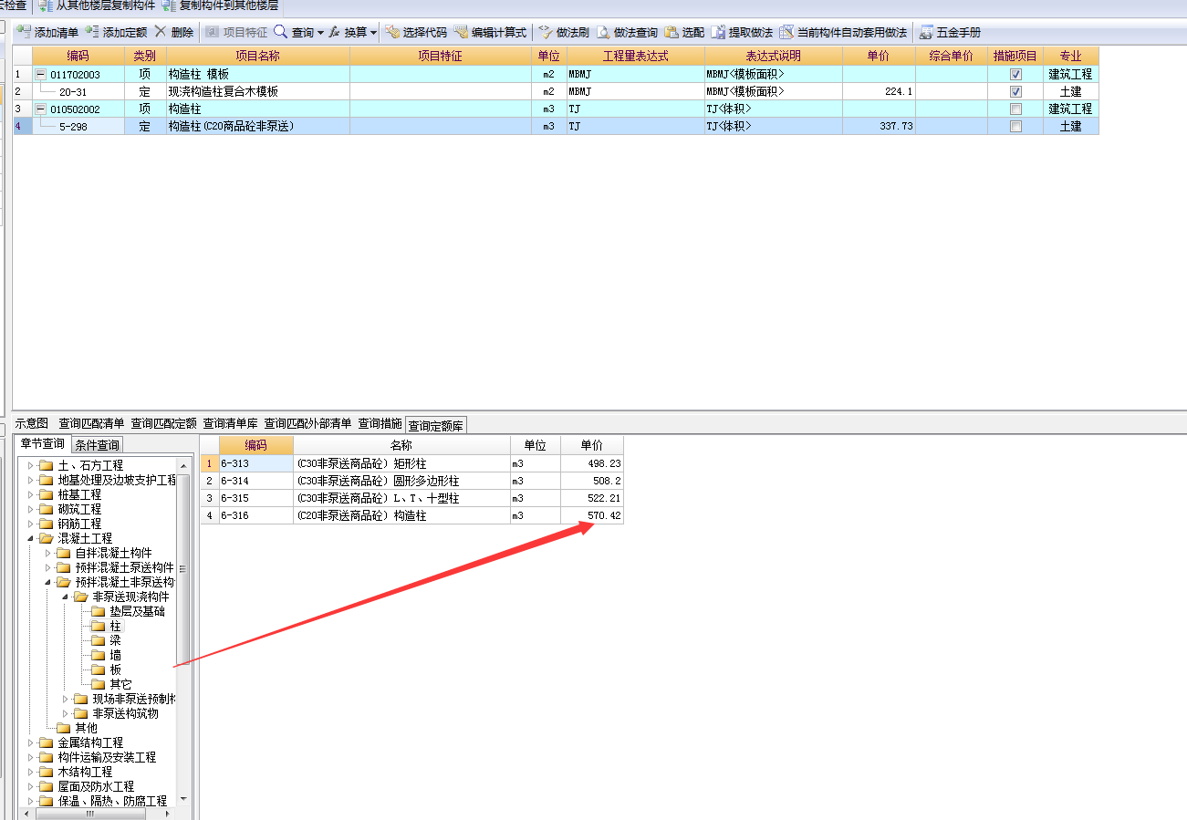Open the 换算 dropdown arrow
Viewport: 1187px width, 820px height.
pos(373,33)
